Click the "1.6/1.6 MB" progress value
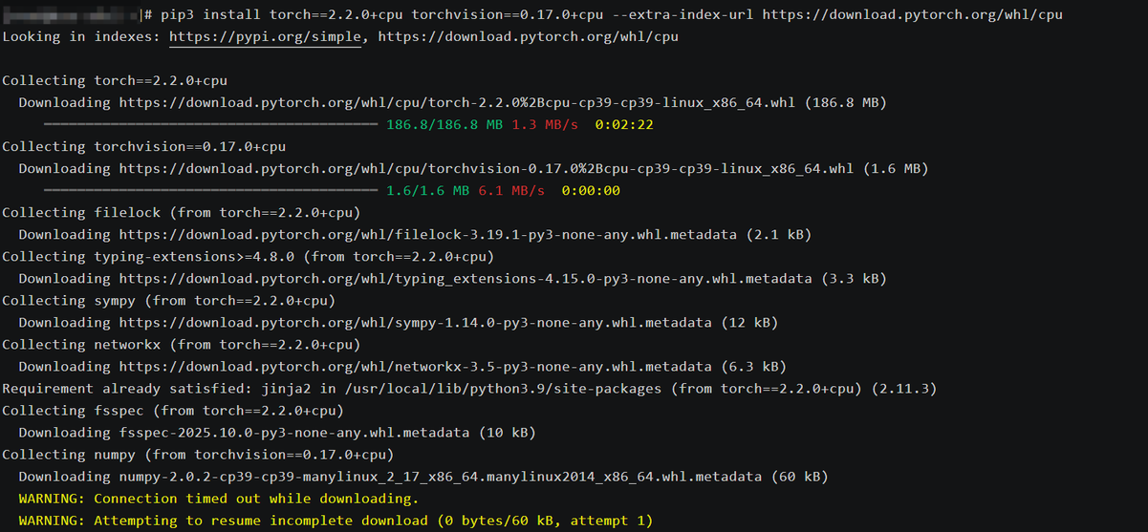 coord(427,190)
